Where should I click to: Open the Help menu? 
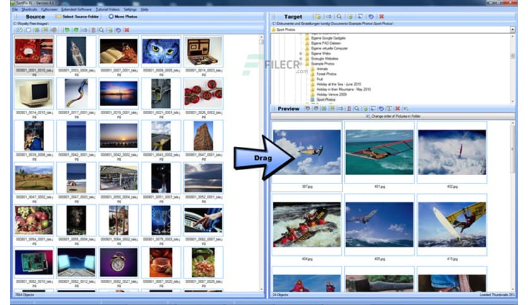(x=145, y=9)
